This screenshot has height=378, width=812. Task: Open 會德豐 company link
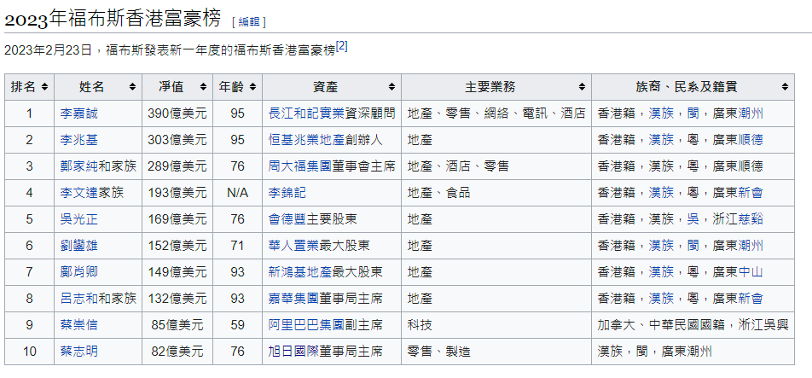[x=287, y=219]
